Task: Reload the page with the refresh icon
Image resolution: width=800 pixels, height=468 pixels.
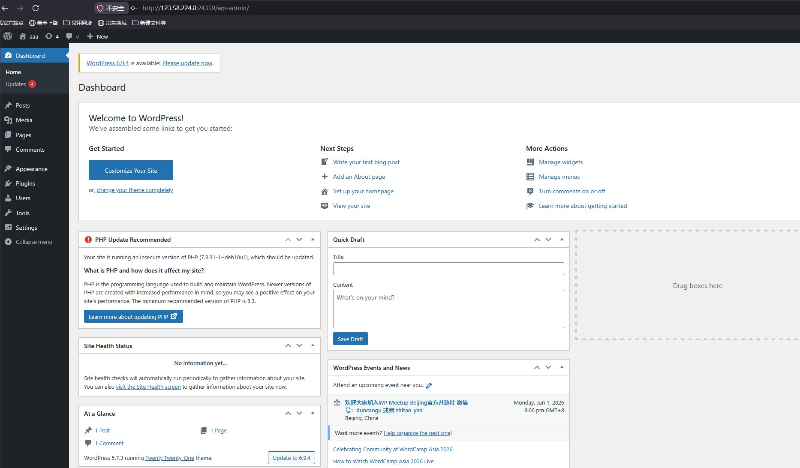Action: point(36,8)
